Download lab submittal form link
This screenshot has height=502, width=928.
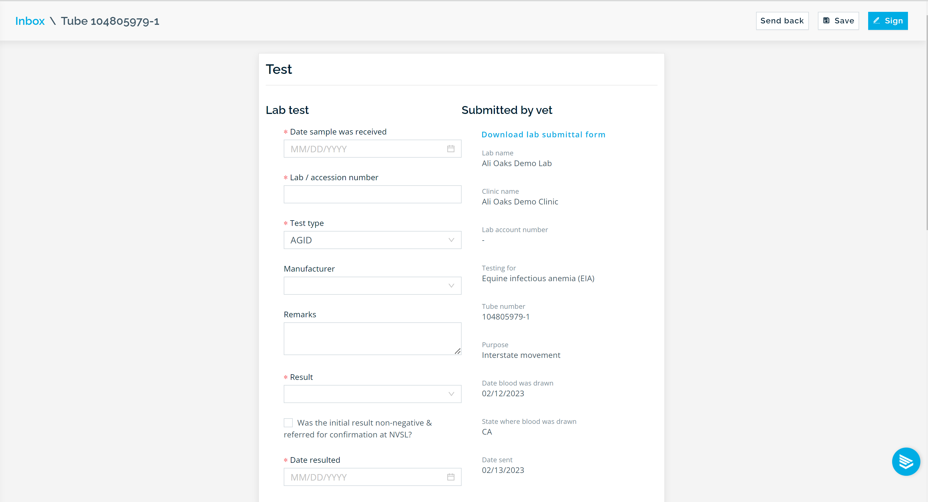click(543, 135)
